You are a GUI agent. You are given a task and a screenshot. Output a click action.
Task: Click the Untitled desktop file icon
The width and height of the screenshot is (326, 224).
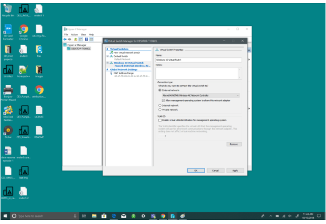[x=8, y=72]
